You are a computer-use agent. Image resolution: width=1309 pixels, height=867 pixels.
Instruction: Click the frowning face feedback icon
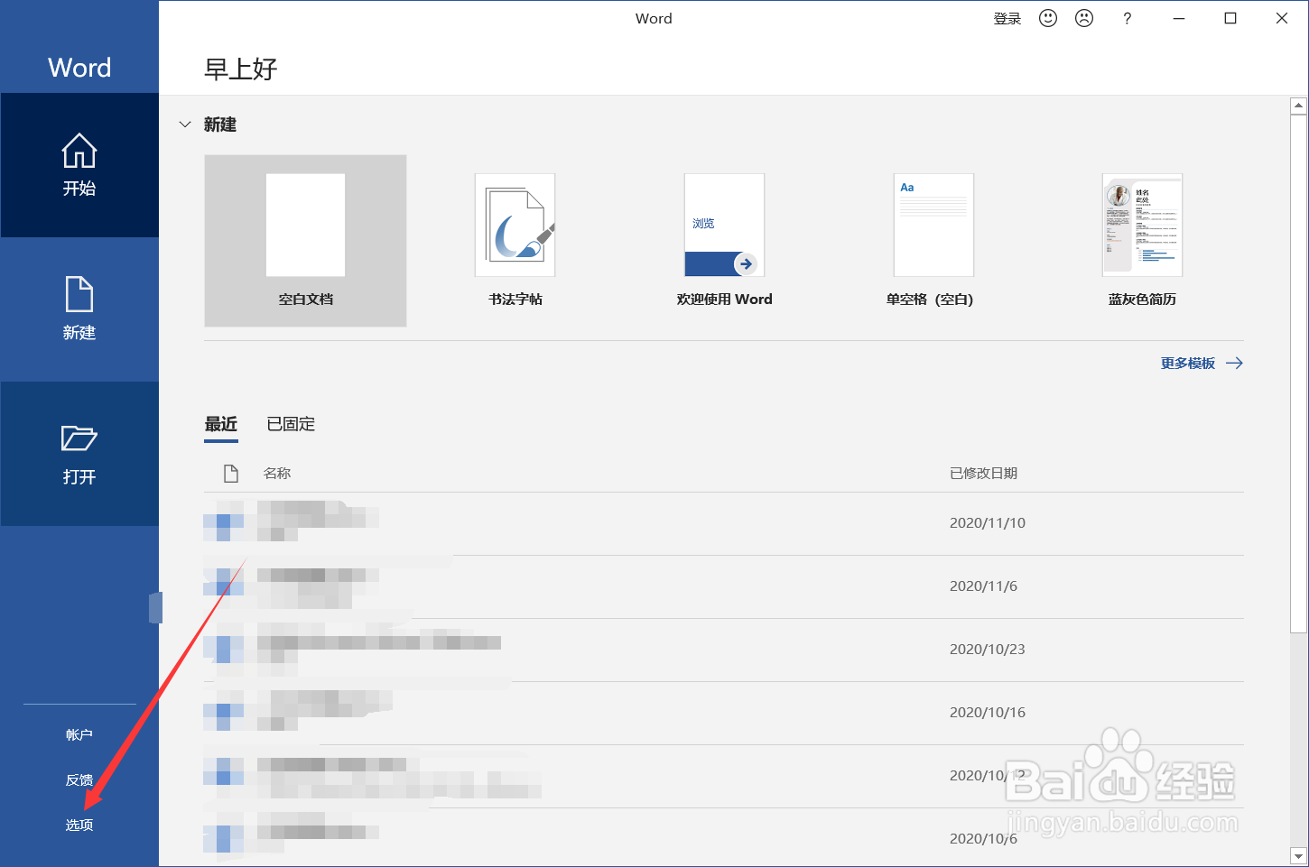click(1084, 18)
